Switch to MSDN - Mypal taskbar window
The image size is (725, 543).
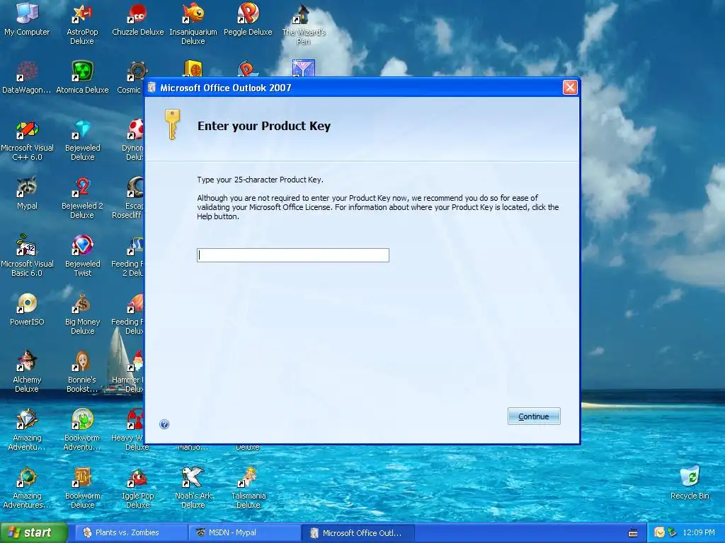pos(244,532)
